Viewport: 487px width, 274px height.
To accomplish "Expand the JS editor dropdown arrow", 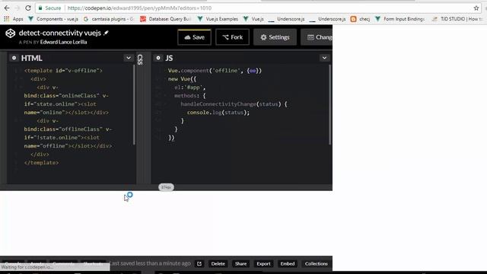I will (x=324, y=58).
